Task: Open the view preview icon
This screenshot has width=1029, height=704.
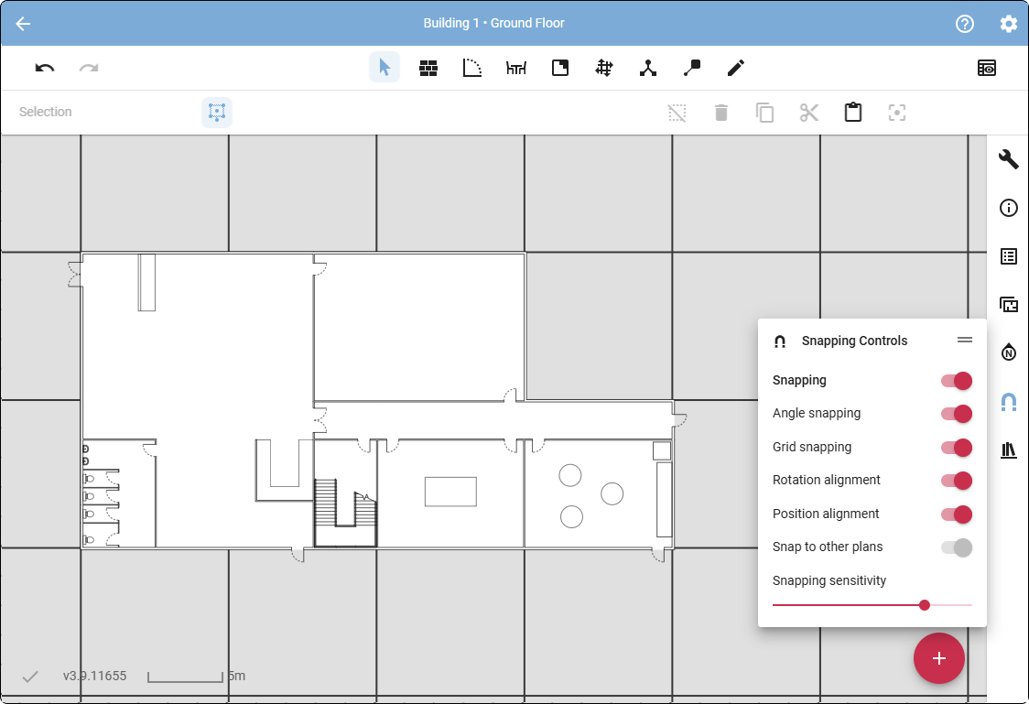Action: (x=987, y=68)
